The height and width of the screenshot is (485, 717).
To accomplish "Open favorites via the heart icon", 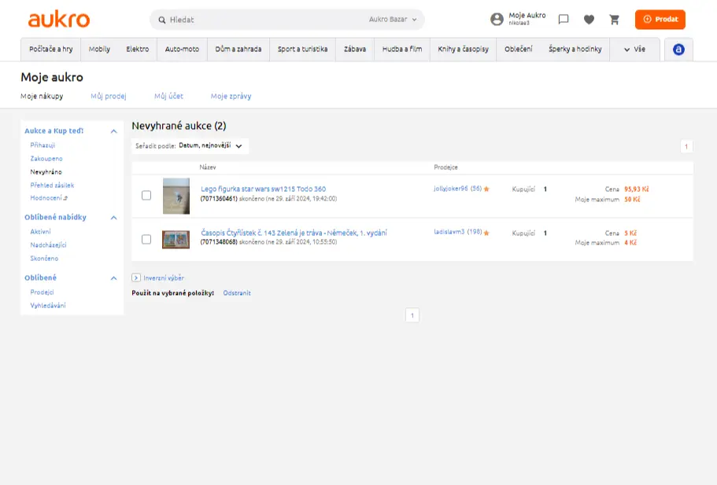I will pos(589,19).
